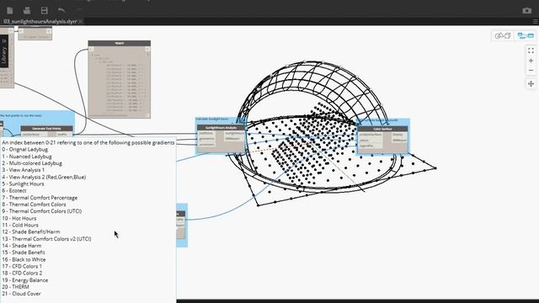Click the '11 - Cold Hours' text

tap(20, 225)
